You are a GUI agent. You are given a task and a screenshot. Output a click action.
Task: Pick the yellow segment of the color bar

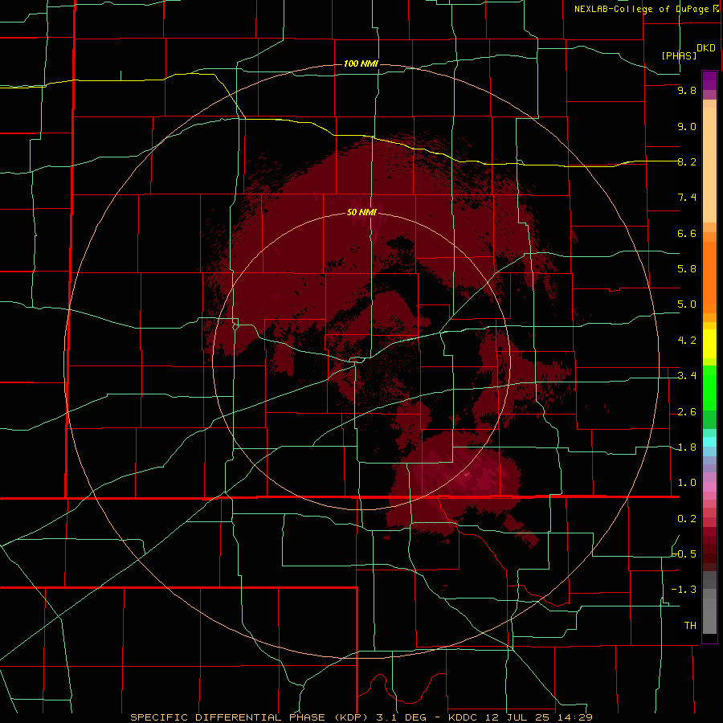coord(709,344)
